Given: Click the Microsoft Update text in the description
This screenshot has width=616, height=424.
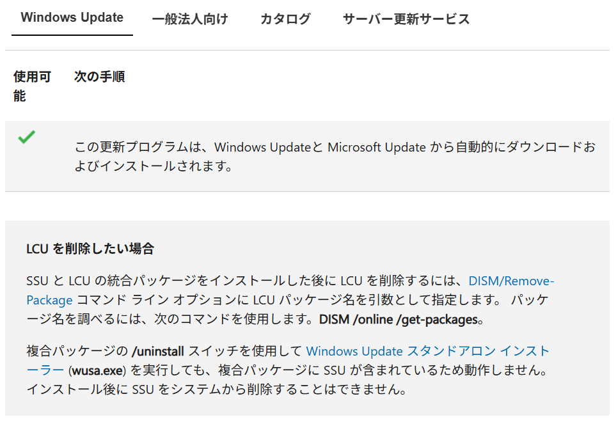Looking at the screenshot, I should 376,147.
